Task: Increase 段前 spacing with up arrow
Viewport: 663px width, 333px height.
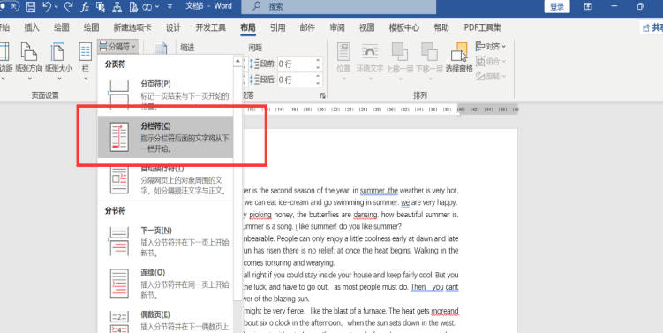Action: click(318, 61)
